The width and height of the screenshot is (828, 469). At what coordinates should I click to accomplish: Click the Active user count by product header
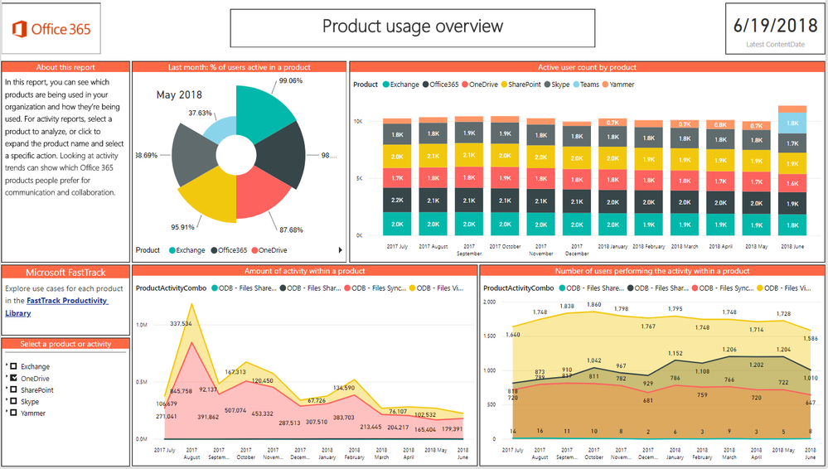[587, 67]
